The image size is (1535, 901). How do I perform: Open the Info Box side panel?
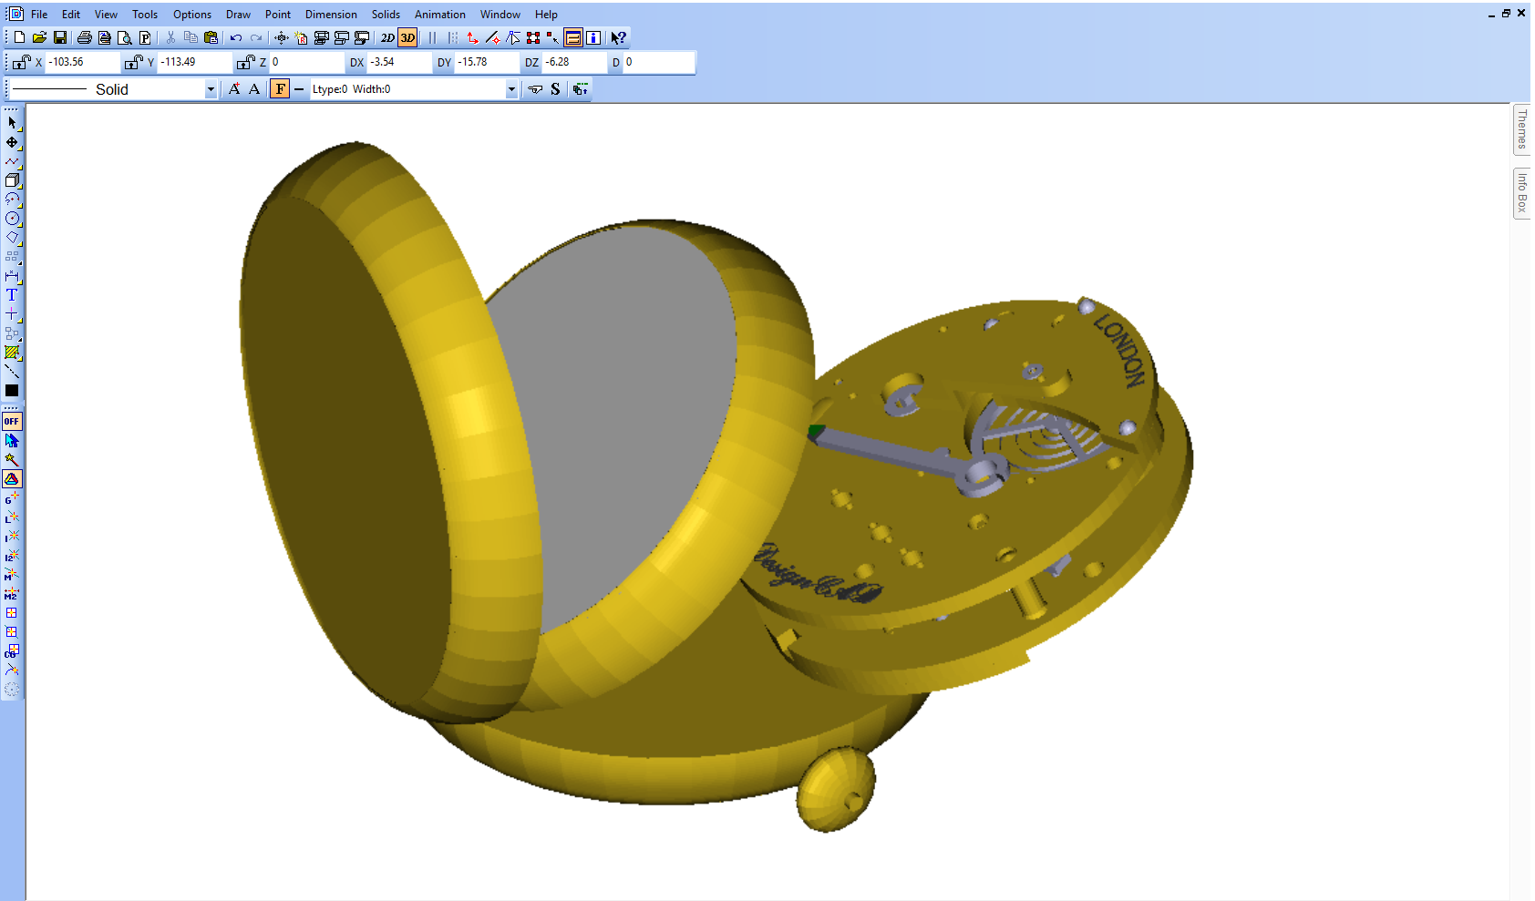pos(1521,193)
